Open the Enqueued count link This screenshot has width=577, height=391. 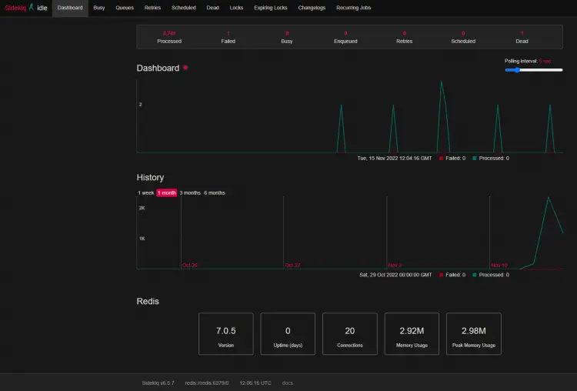[345, 37]
